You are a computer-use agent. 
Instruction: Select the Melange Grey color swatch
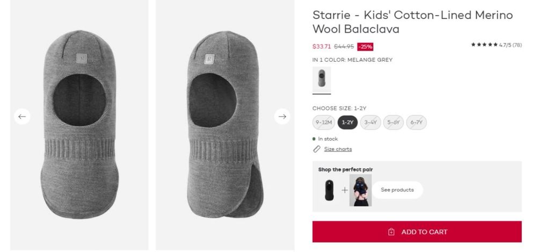tap(322, 78)
